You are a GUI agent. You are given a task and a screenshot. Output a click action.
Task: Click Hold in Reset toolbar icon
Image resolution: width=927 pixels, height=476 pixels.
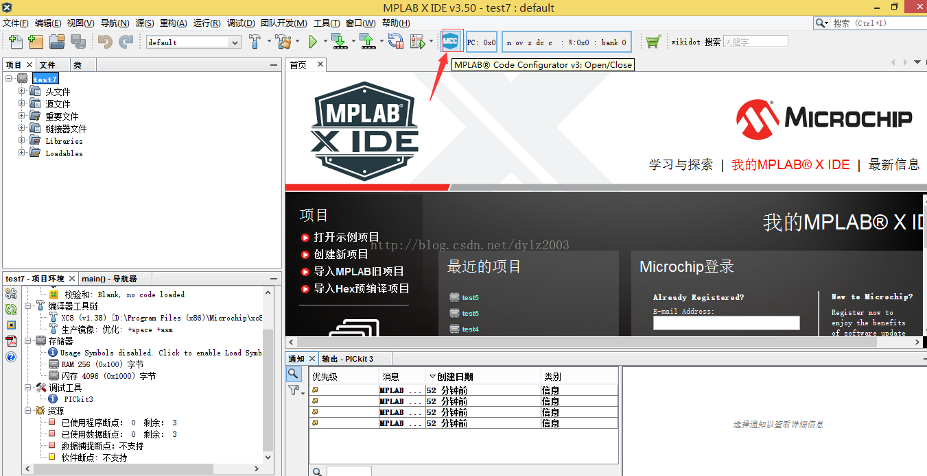pos(396,42)
